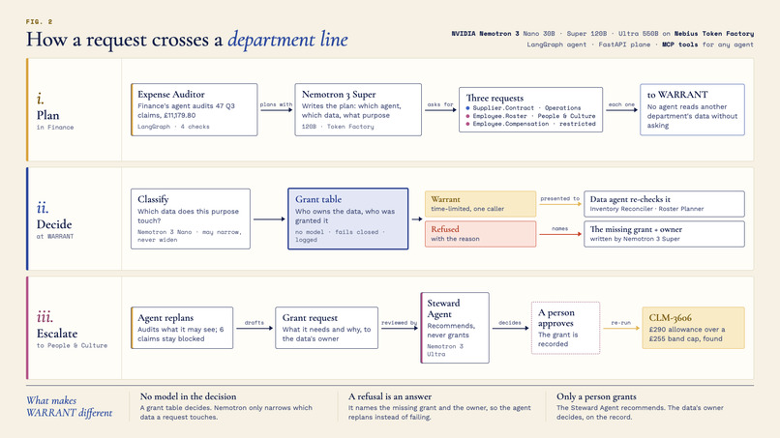The height and width of the screenshot is (438, 780).
Task: Click the 'decides' arrow label
Action: (510, 323)
